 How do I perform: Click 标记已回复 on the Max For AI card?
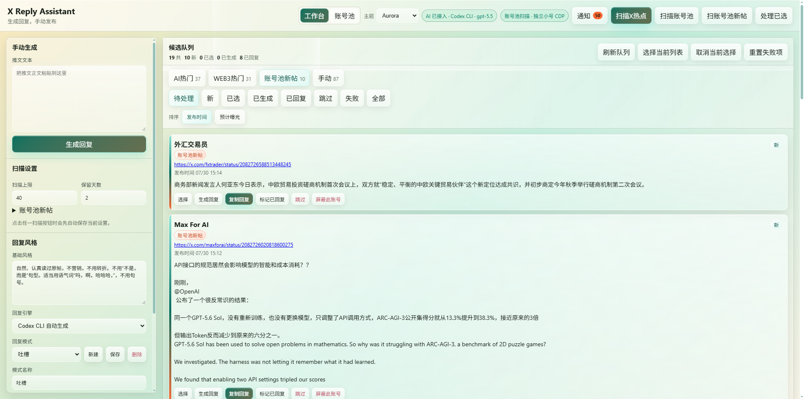click(272, 394)
